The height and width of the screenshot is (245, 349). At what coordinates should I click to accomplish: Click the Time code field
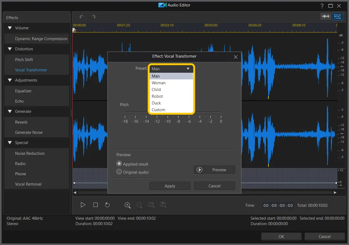[278, 206]
